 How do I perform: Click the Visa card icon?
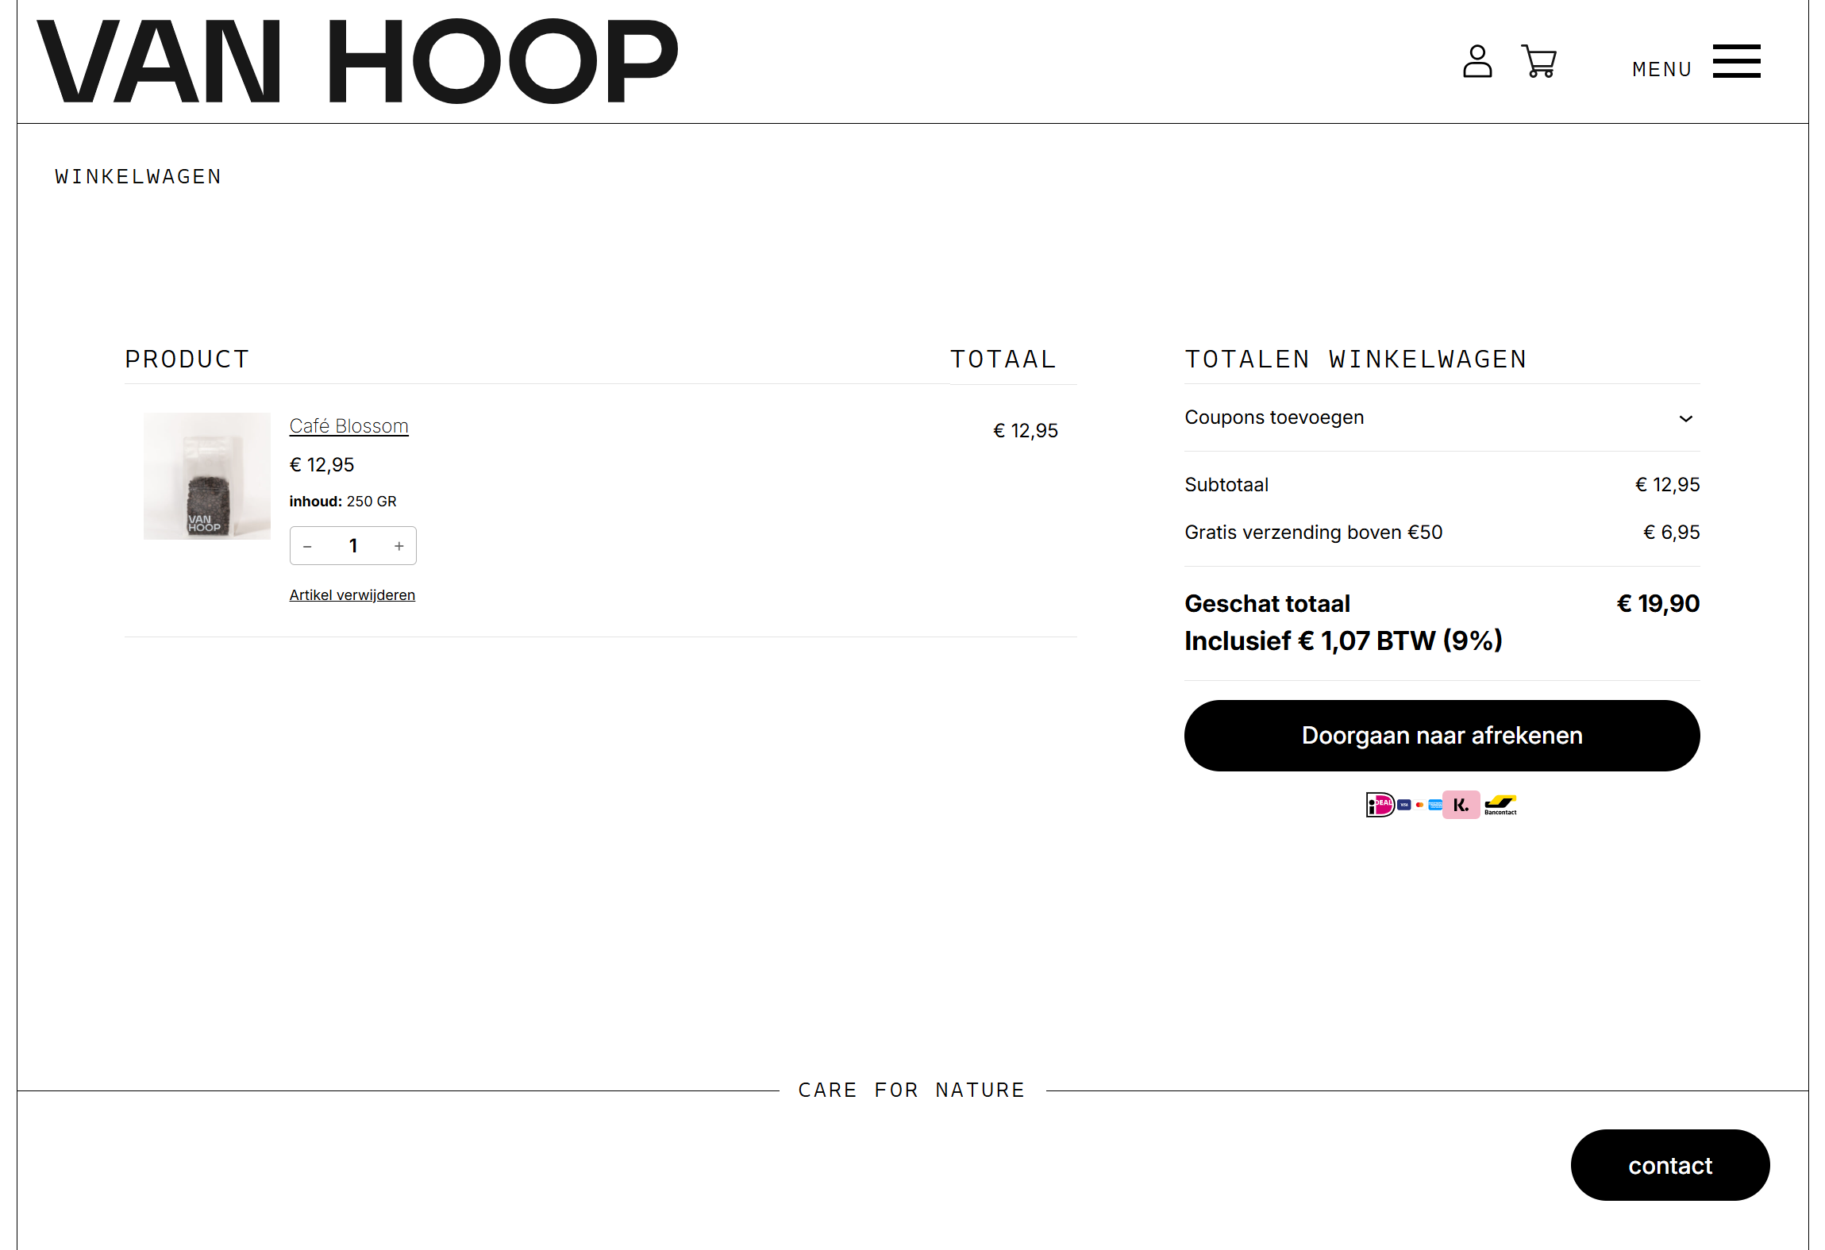point(1404,805)
